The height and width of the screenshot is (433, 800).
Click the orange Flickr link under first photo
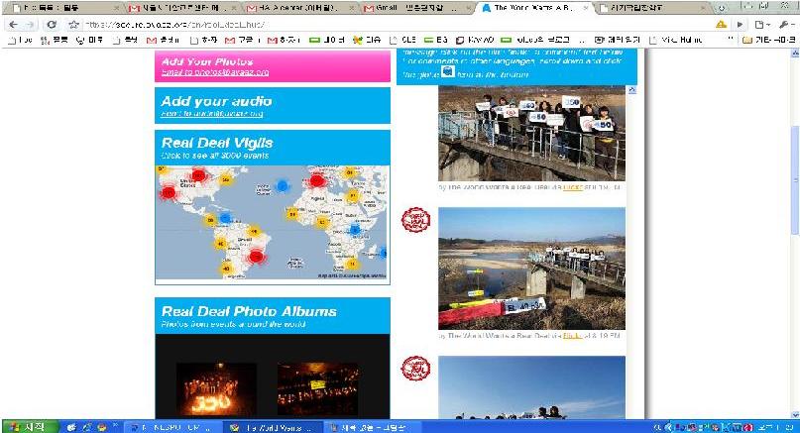(x=573, y=186)
